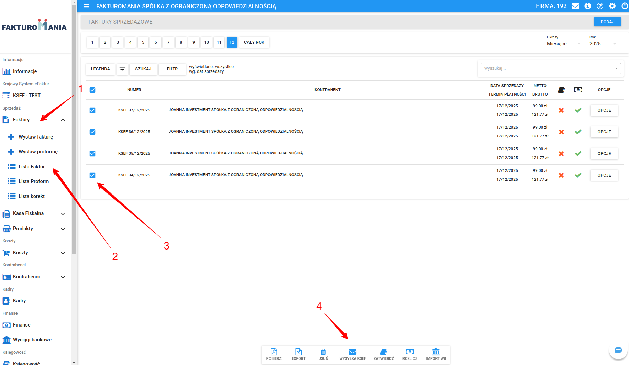This screenshot has width=629, height=365.
Task: Download selected invoices with POBIERZ
Action: click(274, 354)
